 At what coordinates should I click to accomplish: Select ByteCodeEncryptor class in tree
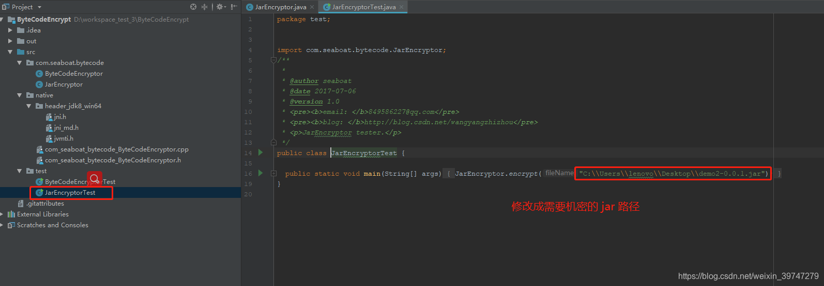tap(74, 74)
